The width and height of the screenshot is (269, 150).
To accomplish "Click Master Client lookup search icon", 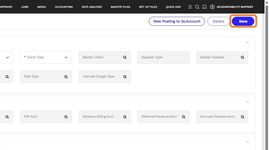I will click(125, 57).
